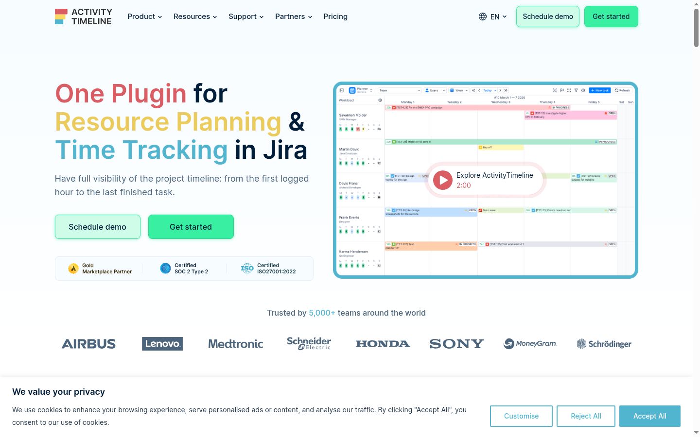Click the New task button in preview
This screenshot has width=700, height=437.
pyautogui.click(x=600, y=90)
